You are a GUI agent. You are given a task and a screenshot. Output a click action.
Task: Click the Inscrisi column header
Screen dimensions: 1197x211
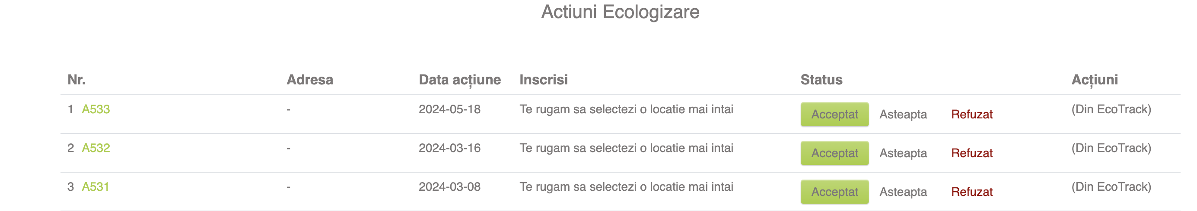click(x=543, y=80)
